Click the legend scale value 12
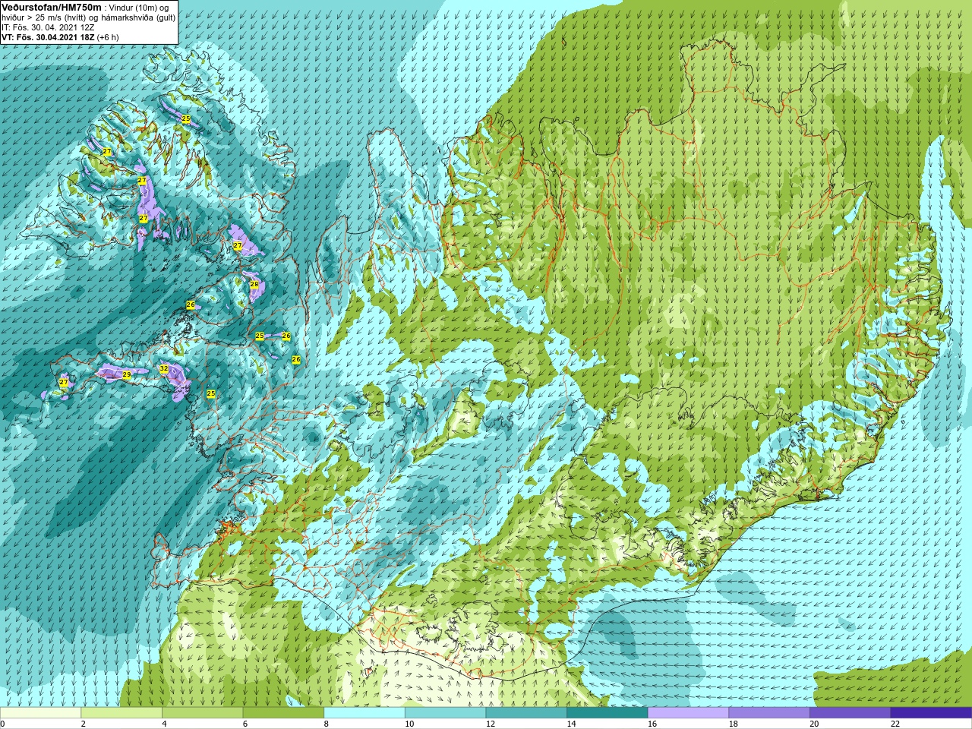The height and width of the screenshot is (729, 972). click(491, 724)
